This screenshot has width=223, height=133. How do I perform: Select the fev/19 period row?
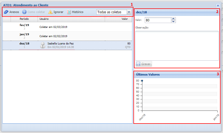point(67,27)
